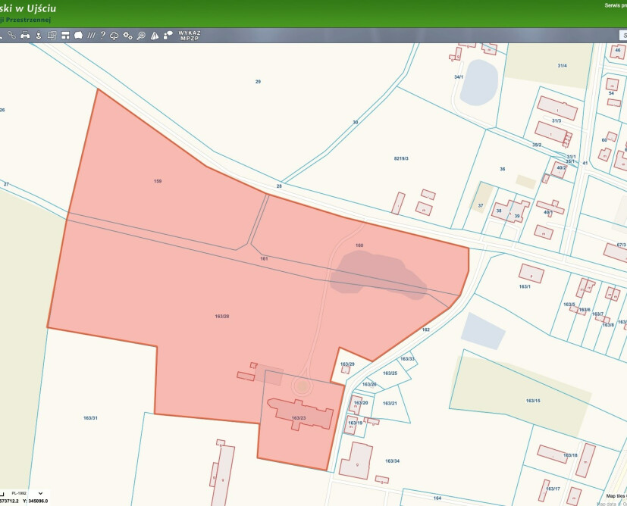Click parcel label 163/23 on the building
The image size is (627, 506).
click(298, 418)
